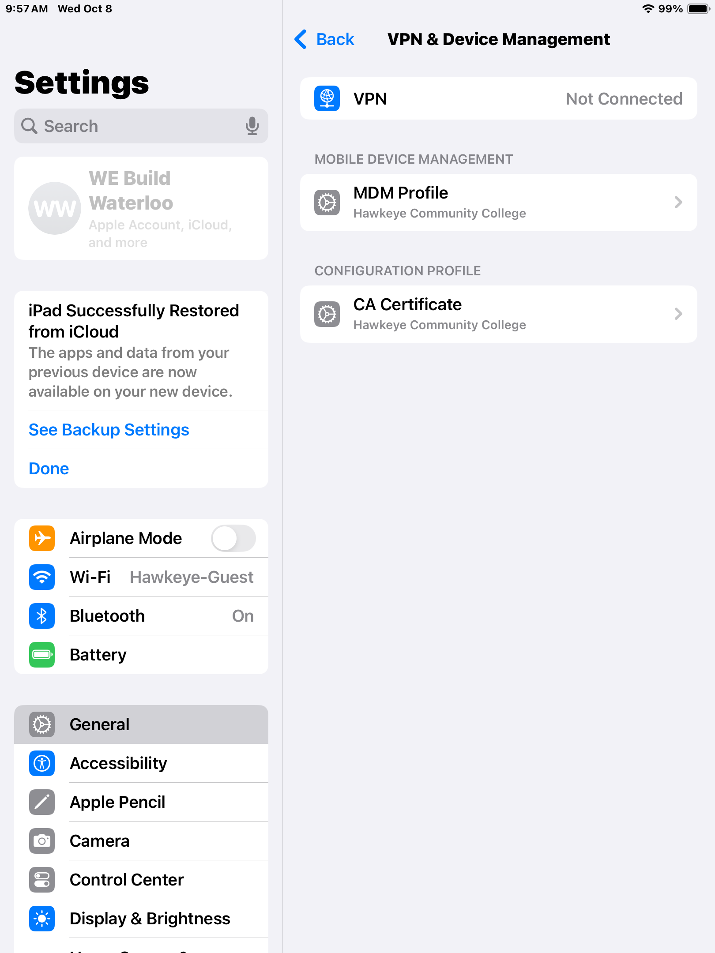Open the Accessibility icon

42,763
